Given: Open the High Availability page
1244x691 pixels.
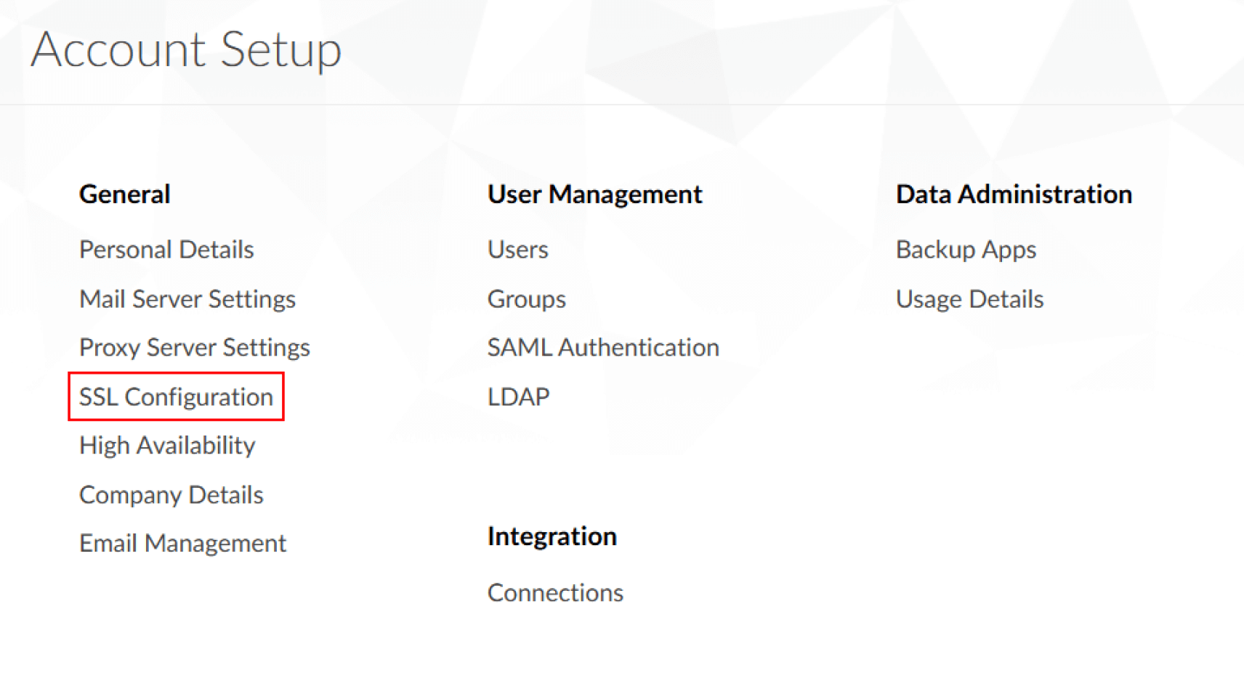Looking at the screenshot, I should click(x=167, y=446).
